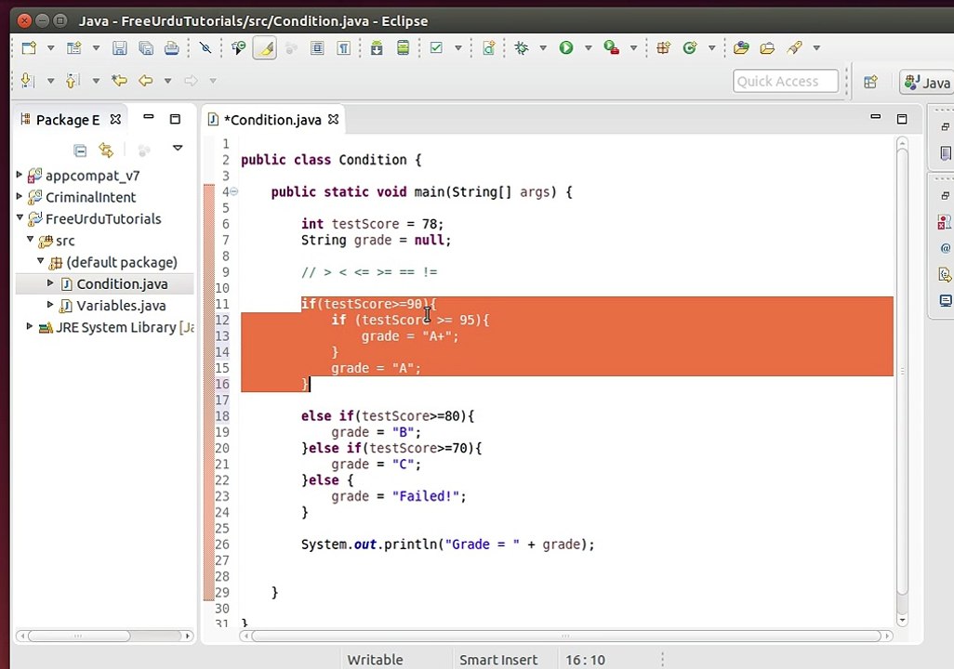The width and height of the screenshot is (954, 669).
Task: Minimize the Package Explorer view
Action: 149,117
